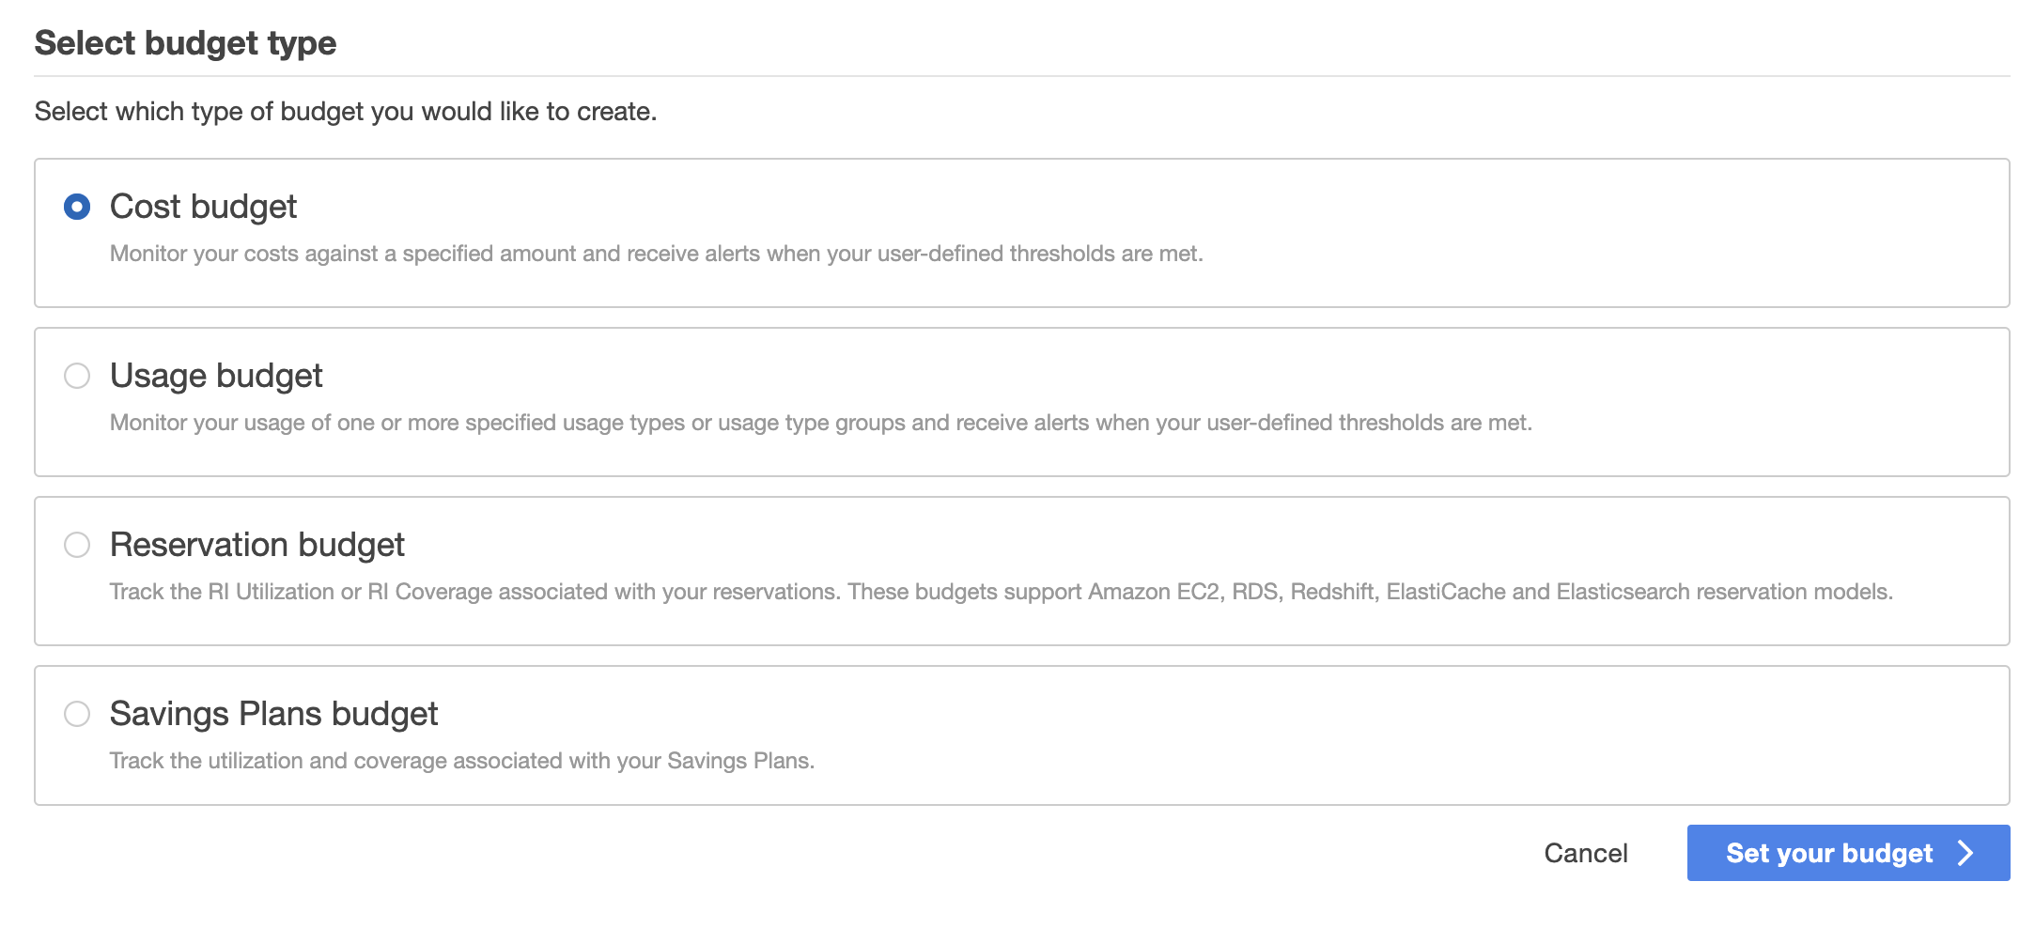Click the "Select which type of budget" instruction text

pyautogui.click(x=345, y=112)
